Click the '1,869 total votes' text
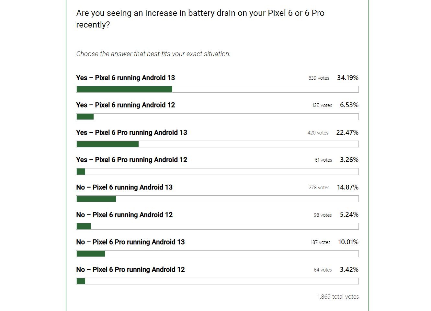The image size is (431, 311). click(x=338, y=297)
